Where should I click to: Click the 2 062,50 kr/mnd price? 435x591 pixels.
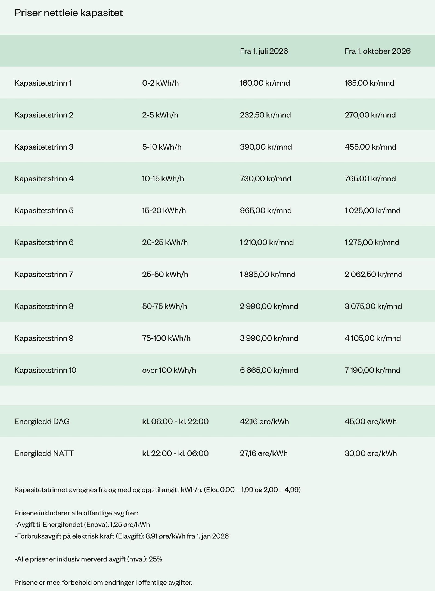click(374, 274)
